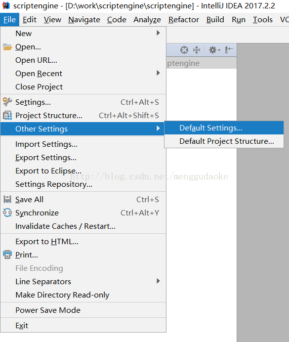
Task: Choose Export to Eclipse...
Action: coord(83,171)
